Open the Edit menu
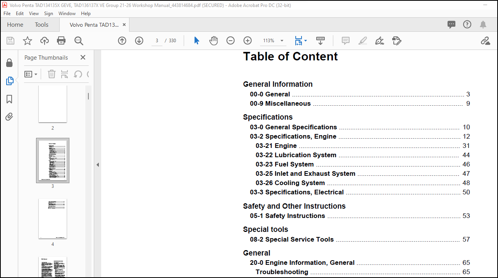The width and height of the screenshot is (498, 278). click(x=20, y=13)
